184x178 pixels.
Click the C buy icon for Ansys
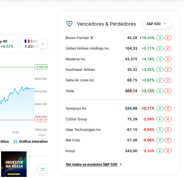pos(160,151)
